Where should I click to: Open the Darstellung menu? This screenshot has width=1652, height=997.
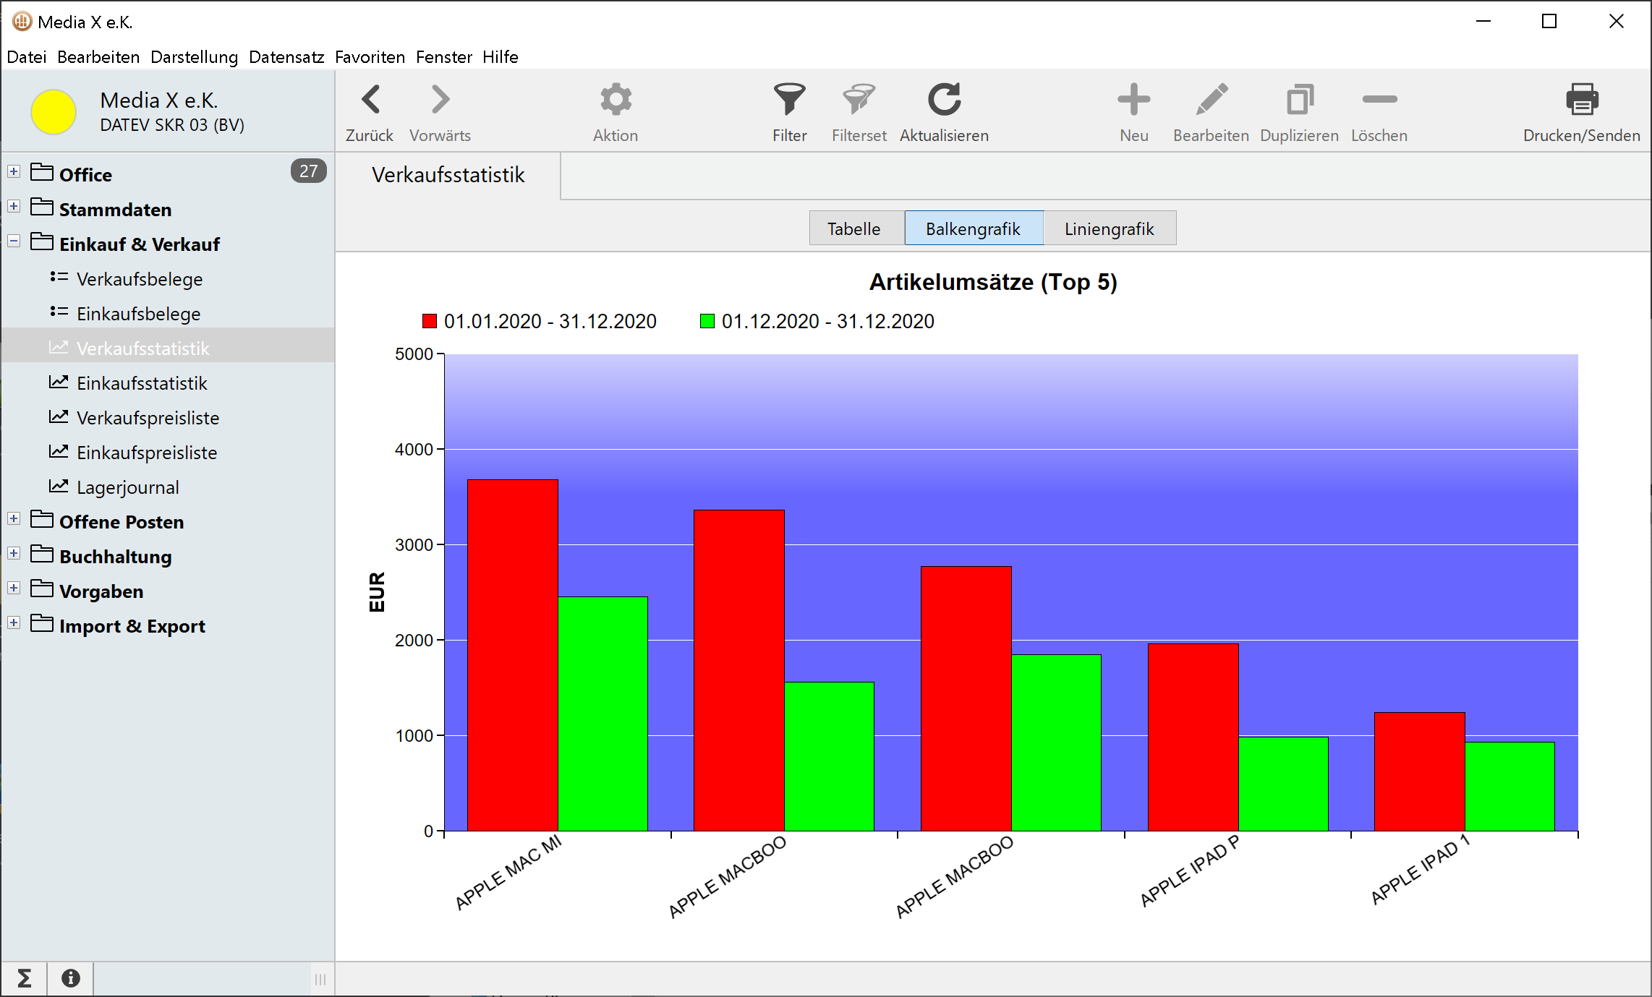[194, 57]
